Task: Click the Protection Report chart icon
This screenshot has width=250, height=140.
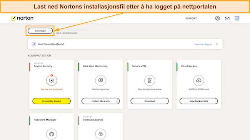Action: point(33,44)
